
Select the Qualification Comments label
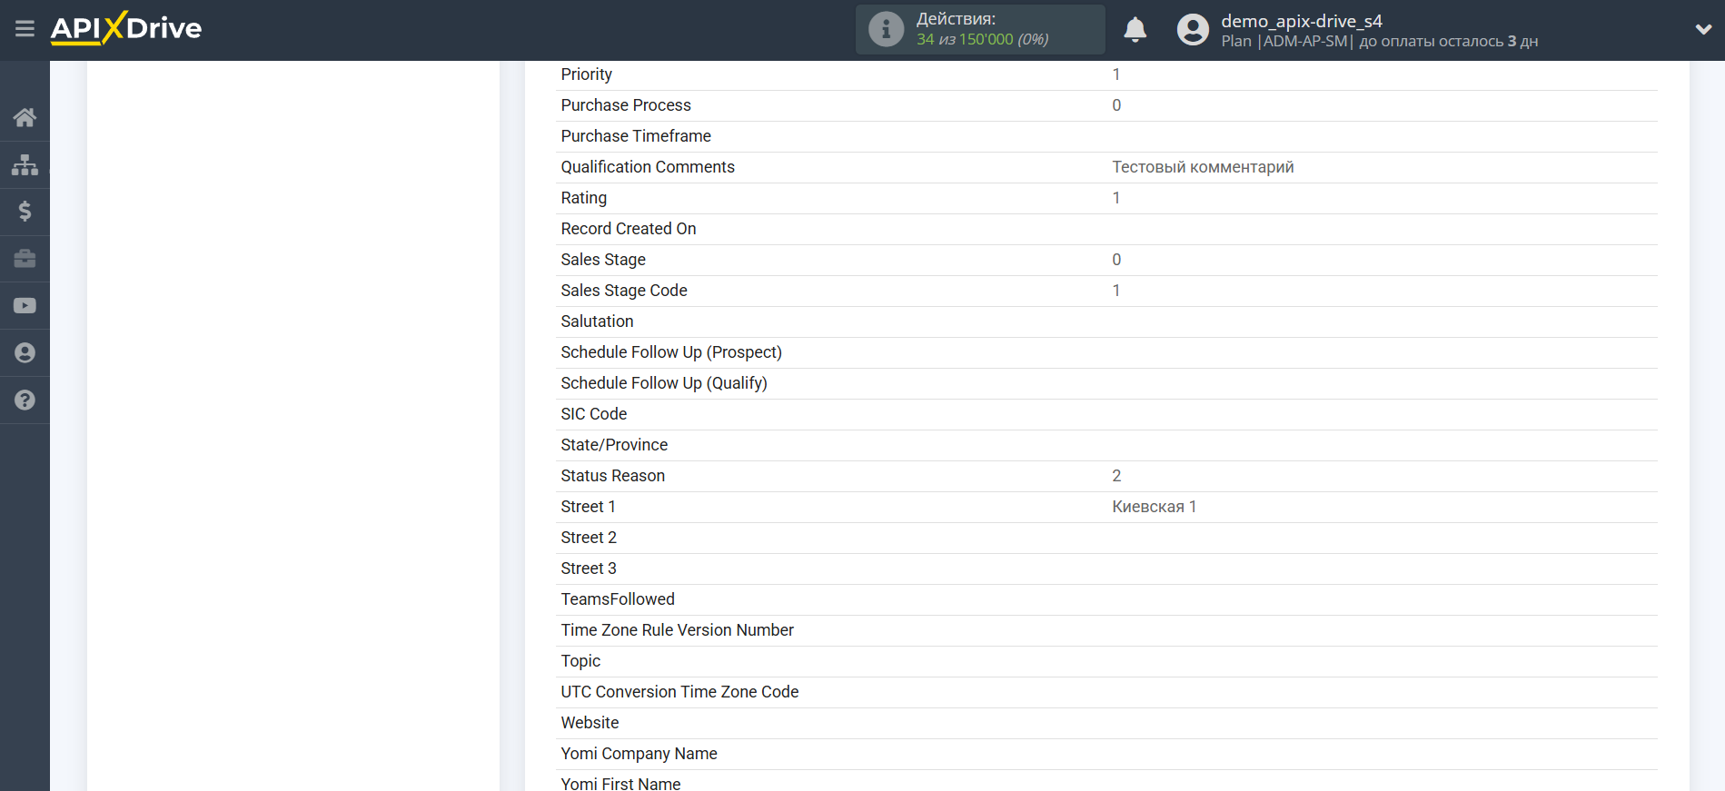tap(647, 167)
